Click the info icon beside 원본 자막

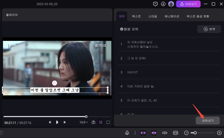(122, 29)
